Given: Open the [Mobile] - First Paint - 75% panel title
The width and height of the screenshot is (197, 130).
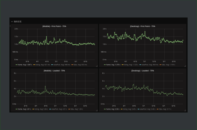Looking at the screenshot, I should (54, 26).
